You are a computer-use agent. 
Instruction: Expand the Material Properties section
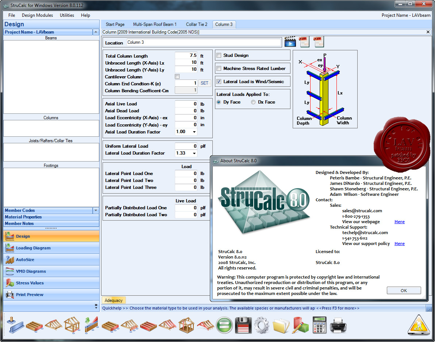coord(51,217)
